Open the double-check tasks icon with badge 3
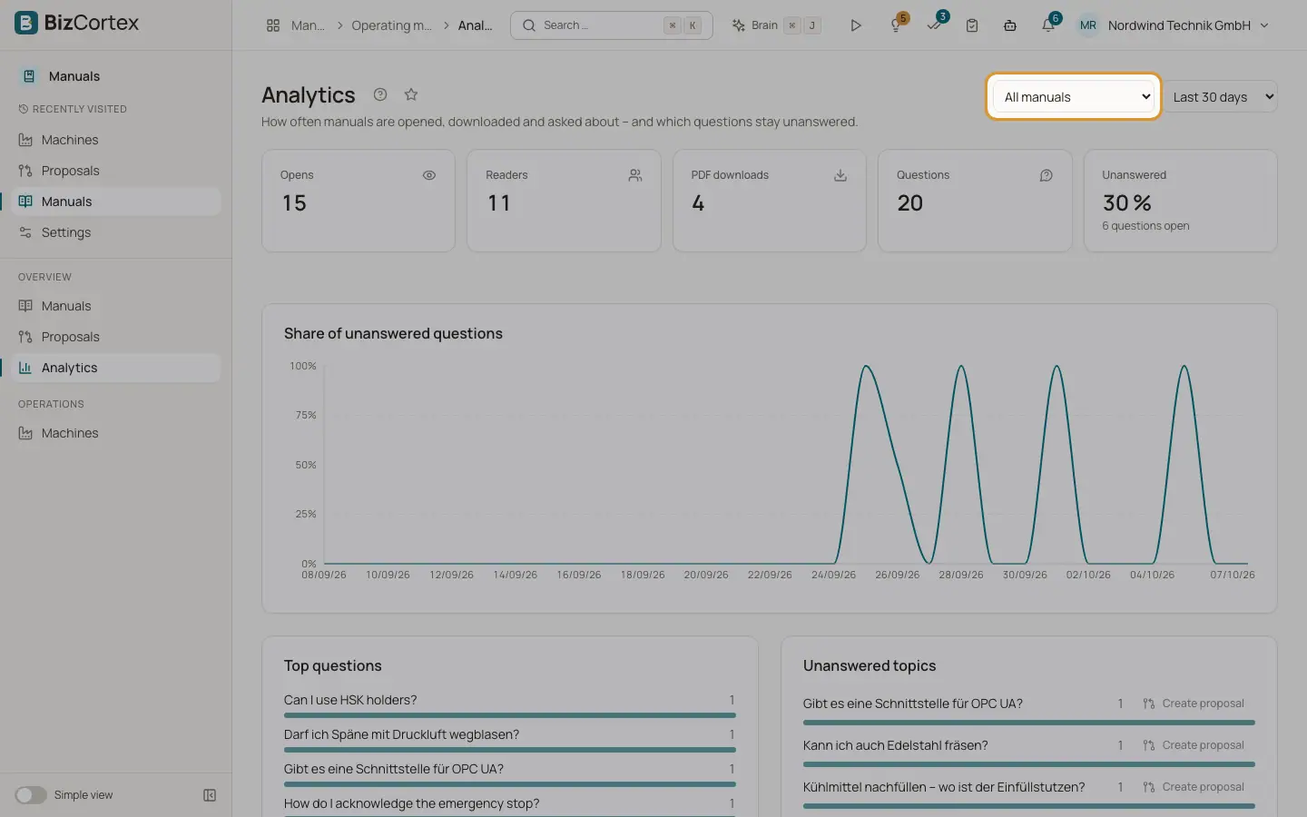Image resolution: width=1307 pixels, height=817 pixels. [x=934, y=25]
